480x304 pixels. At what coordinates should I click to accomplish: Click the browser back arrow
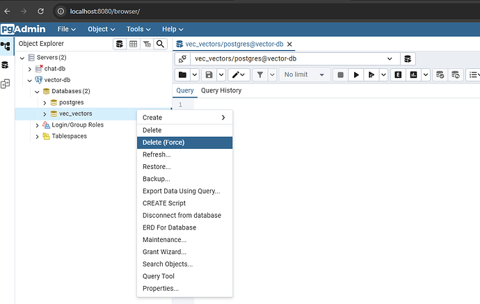tap(7, 11)
